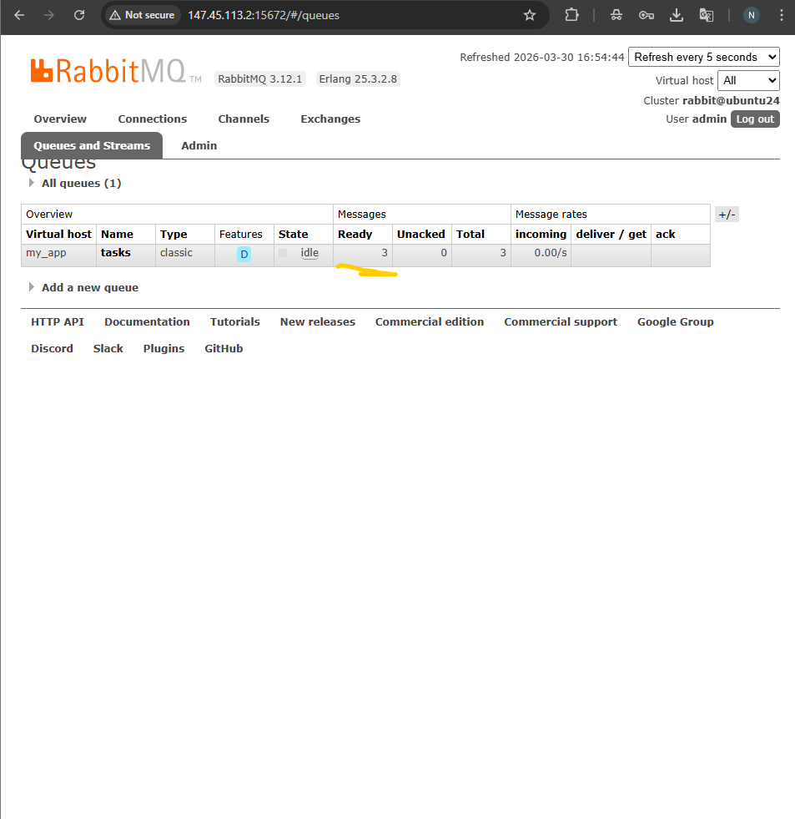795x819 pixels.
Task: Expand Add a new queue section
Action: tap(89, 288)
